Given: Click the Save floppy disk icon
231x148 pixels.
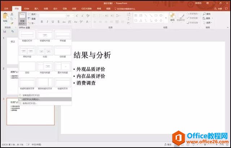Looking at the screenshot, I should pyautogui.click(x=5, y=31).
